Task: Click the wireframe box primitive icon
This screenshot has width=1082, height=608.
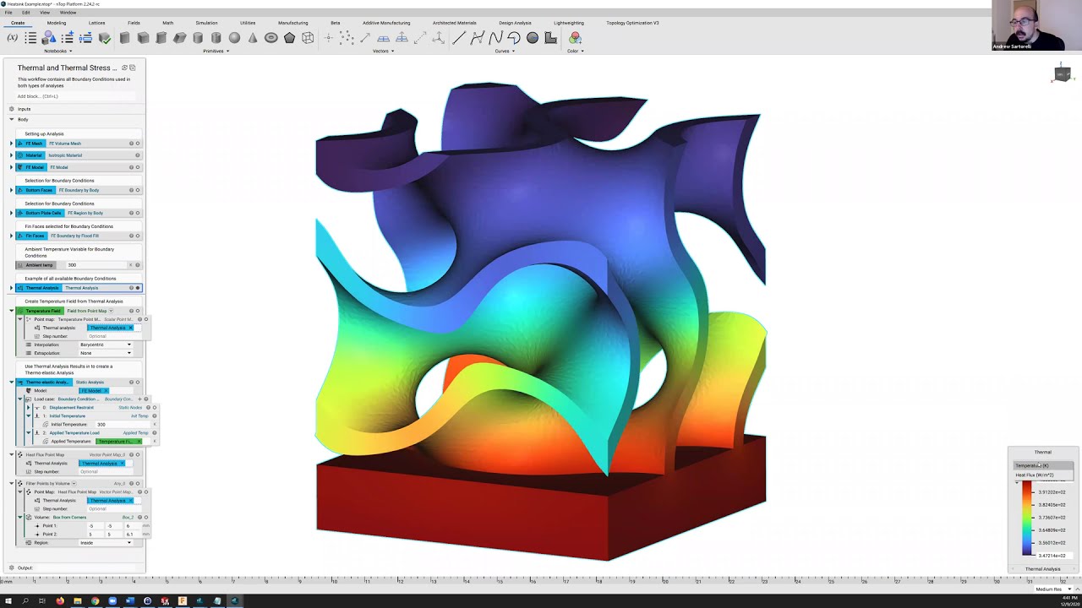Action: coord(308,38)
